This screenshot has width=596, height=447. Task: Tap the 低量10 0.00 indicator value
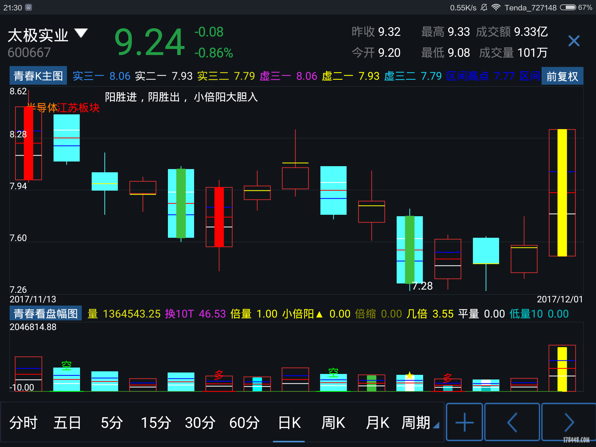539,314
